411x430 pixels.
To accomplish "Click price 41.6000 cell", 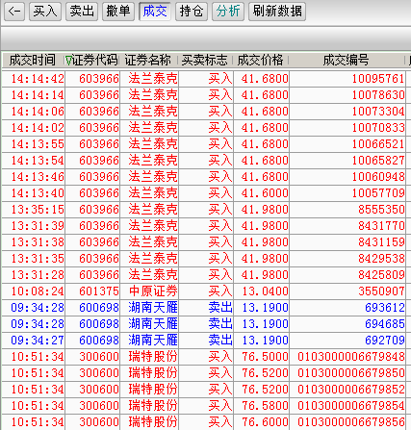I will [x=265, y=193].
